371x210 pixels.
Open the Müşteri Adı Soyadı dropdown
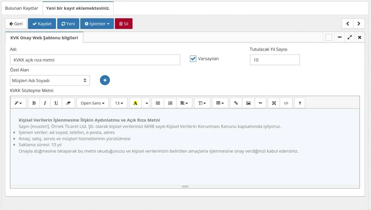(50, 80)
